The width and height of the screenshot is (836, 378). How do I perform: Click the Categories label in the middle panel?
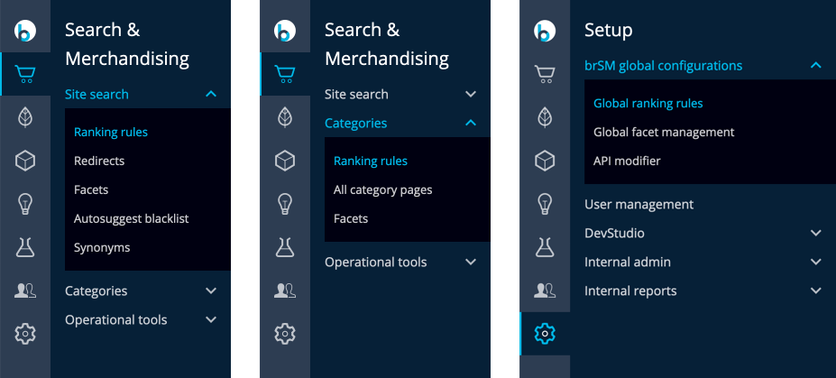click(x=355, y=124)
